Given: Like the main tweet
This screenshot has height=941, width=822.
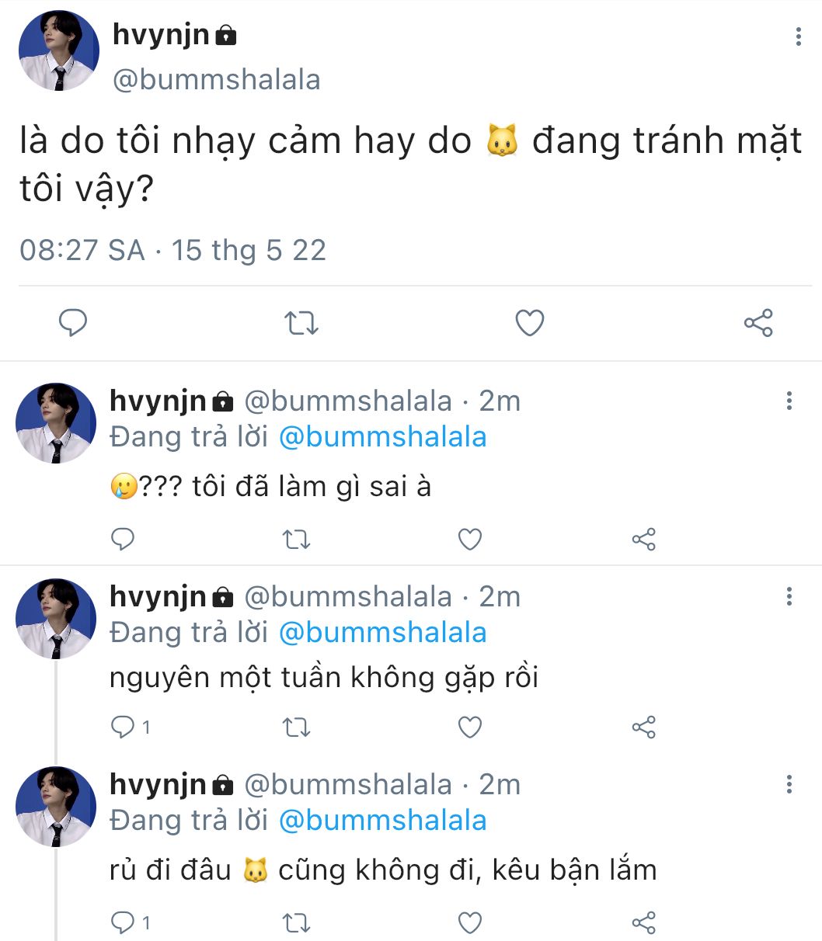Looking at the screenshot, I should click(530, 322).
